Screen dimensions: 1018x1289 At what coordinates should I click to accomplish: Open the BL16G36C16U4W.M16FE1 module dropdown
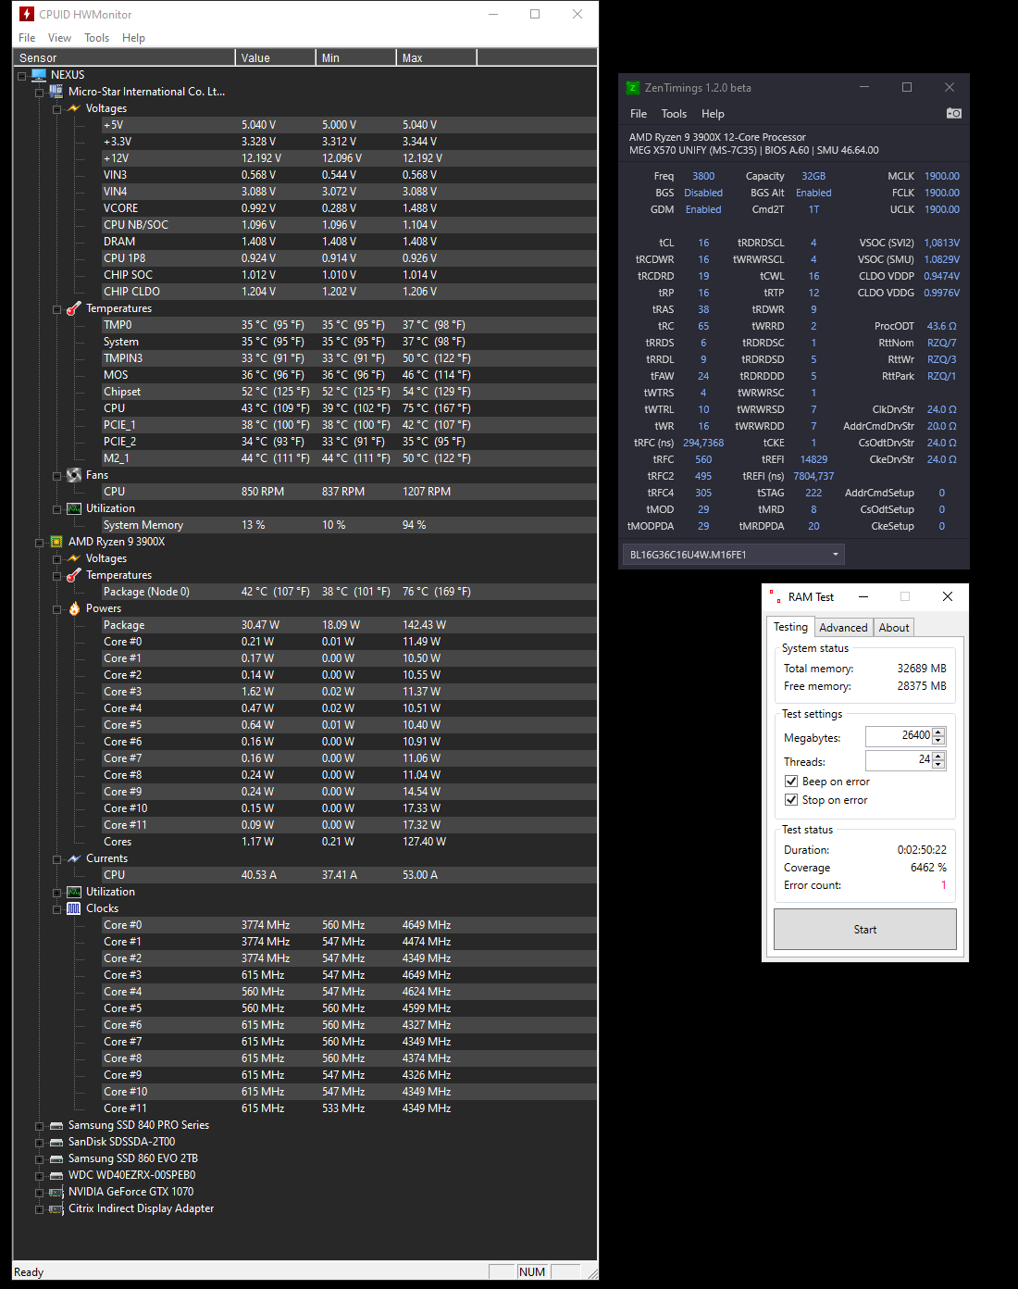(734, 555)
